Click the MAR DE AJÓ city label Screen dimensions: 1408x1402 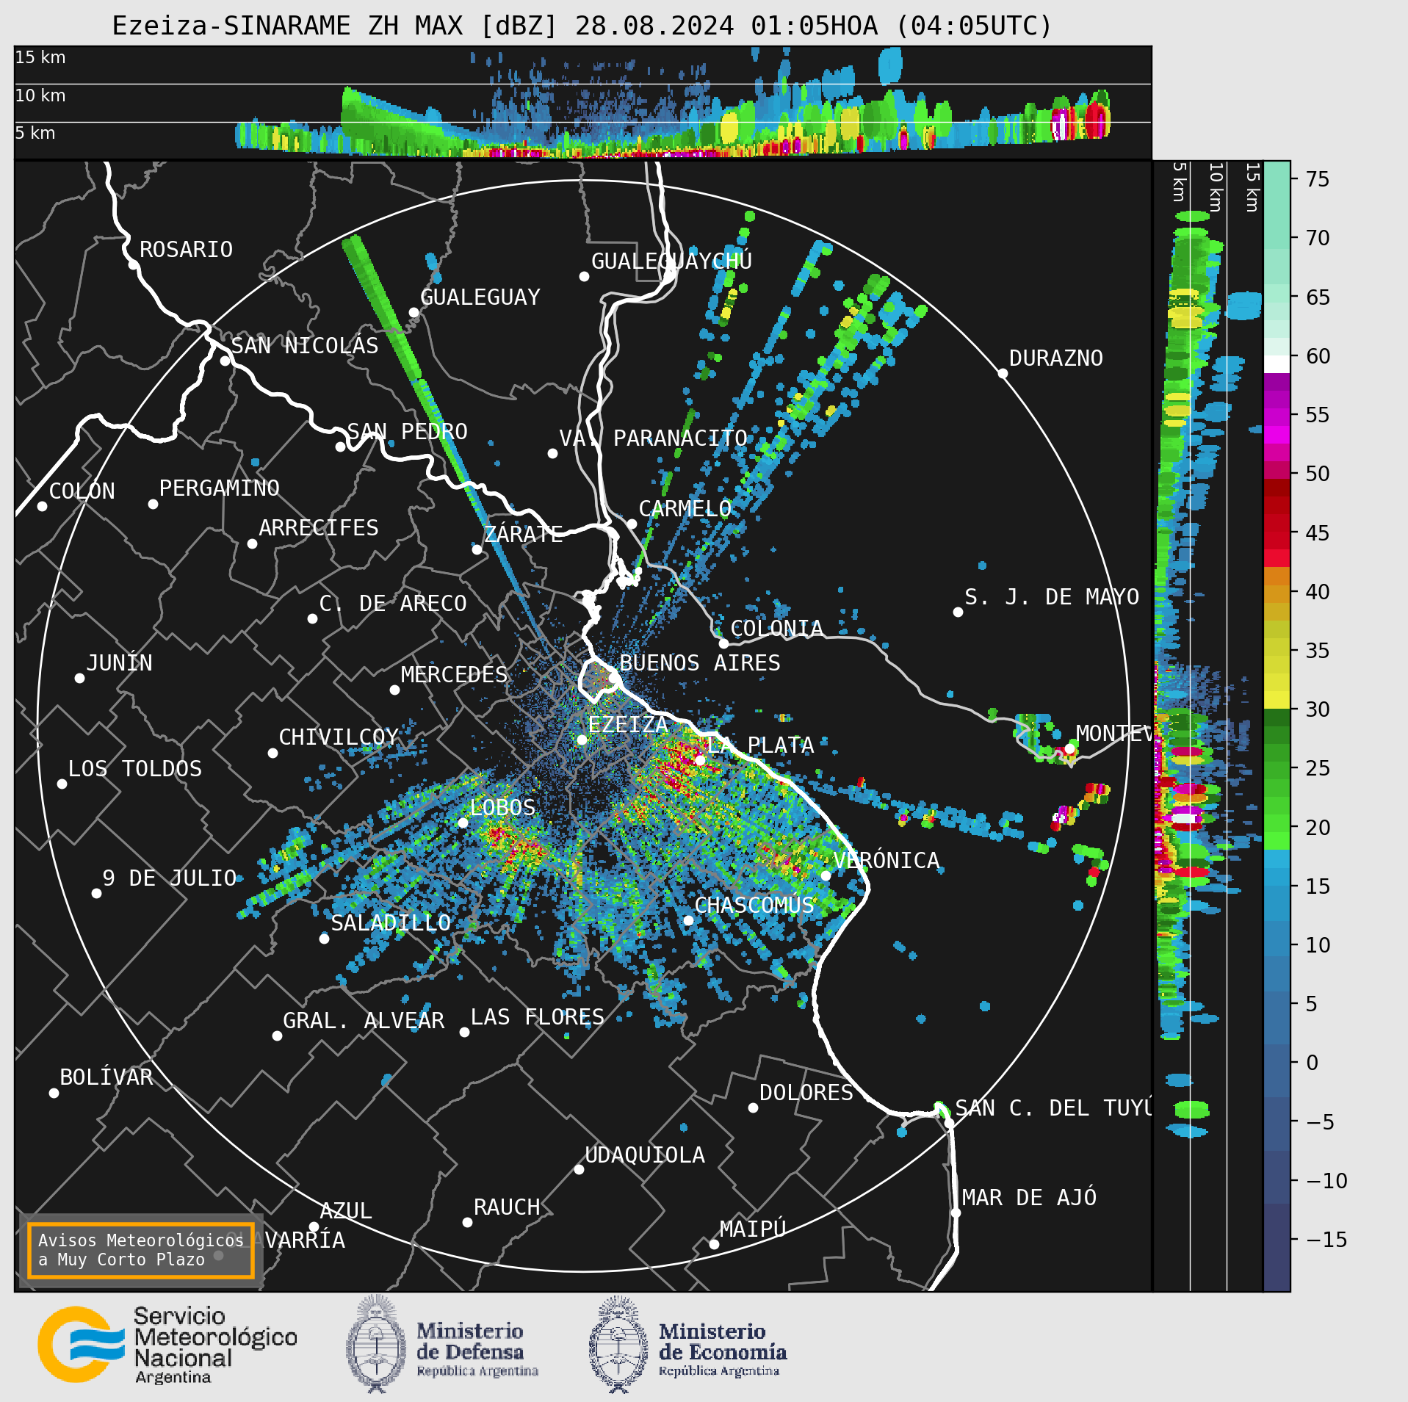pyautogui.click(x=1030, y=1198)
